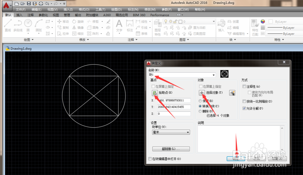Select the Polyline (多段线) tool
303x175 pixels.
tap(18, 25)
